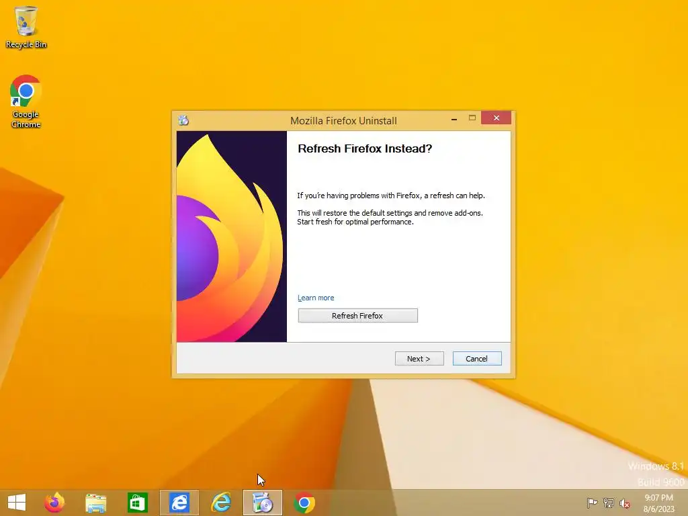Open the Windows Store taskbar icon
Image resolution: width=688 pixels, height=516 pixels.
(137, 503)
